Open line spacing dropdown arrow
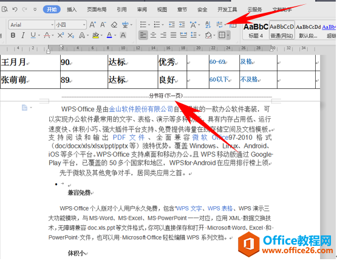The width and height of the screenshot is (337, 261). tap(200, 35)
